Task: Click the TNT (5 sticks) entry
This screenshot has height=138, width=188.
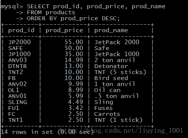Action: [120, 72]
